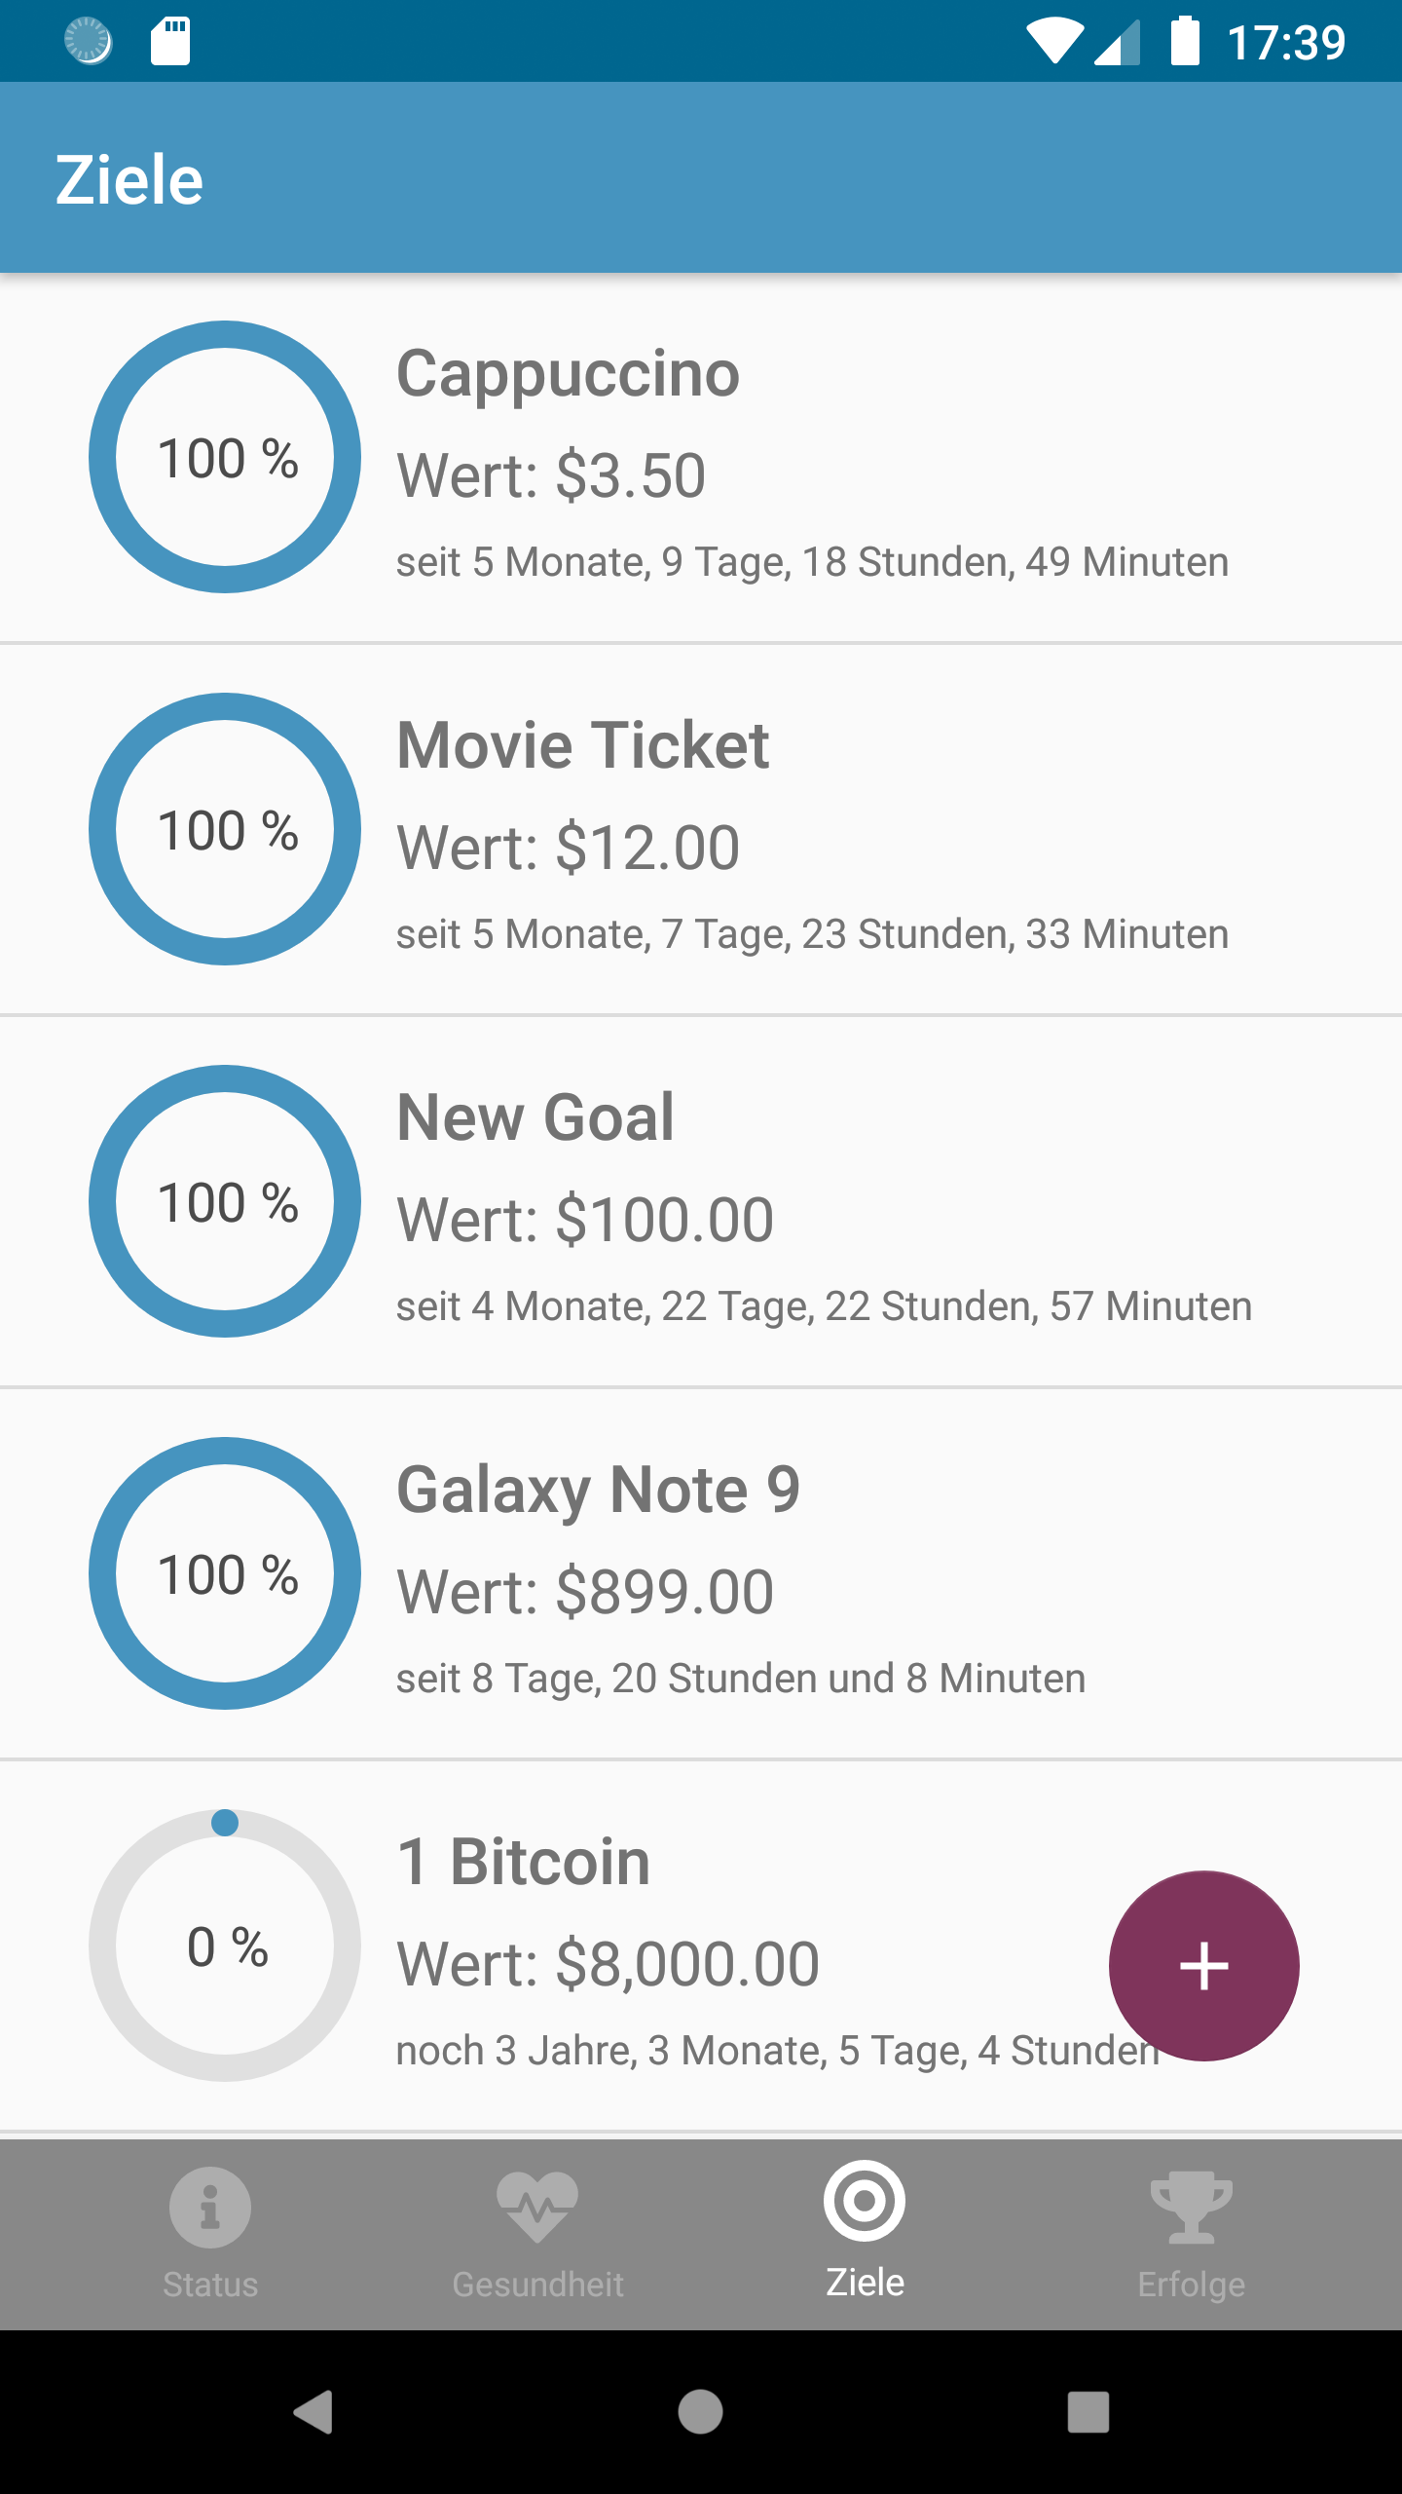The height and width of the screenshot is (2494, 1402).
Task: Tap the Cappuccino 100 % progress ring
Action: [225, 457]
